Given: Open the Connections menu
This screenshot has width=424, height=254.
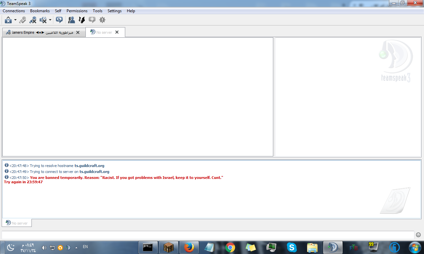Looking at the screenshot, I should click(x=14, y=11).
